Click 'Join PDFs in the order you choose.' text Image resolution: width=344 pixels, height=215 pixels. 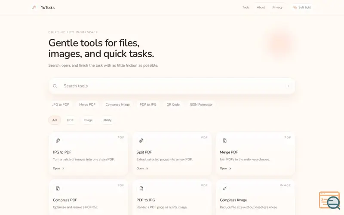(x=245, y=159)
